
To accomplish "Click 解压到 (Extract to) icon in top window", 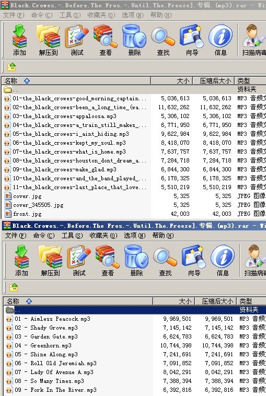I will point(48,40).
